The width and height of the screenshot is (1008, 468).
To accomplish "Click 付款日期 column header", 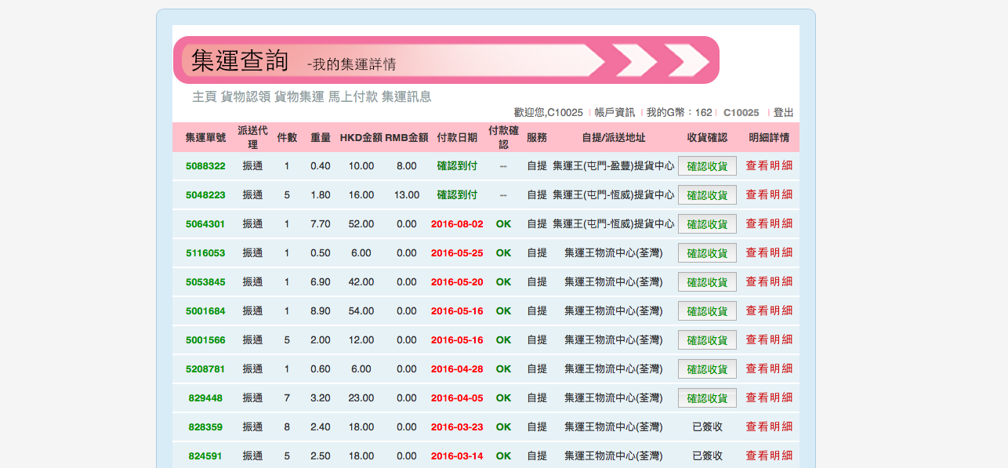I will pos(457,138).
